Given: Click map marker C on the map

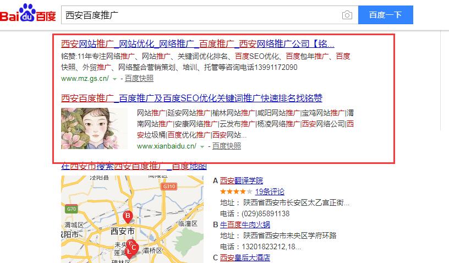Looking at the screenshot, I should pos(133,246).
